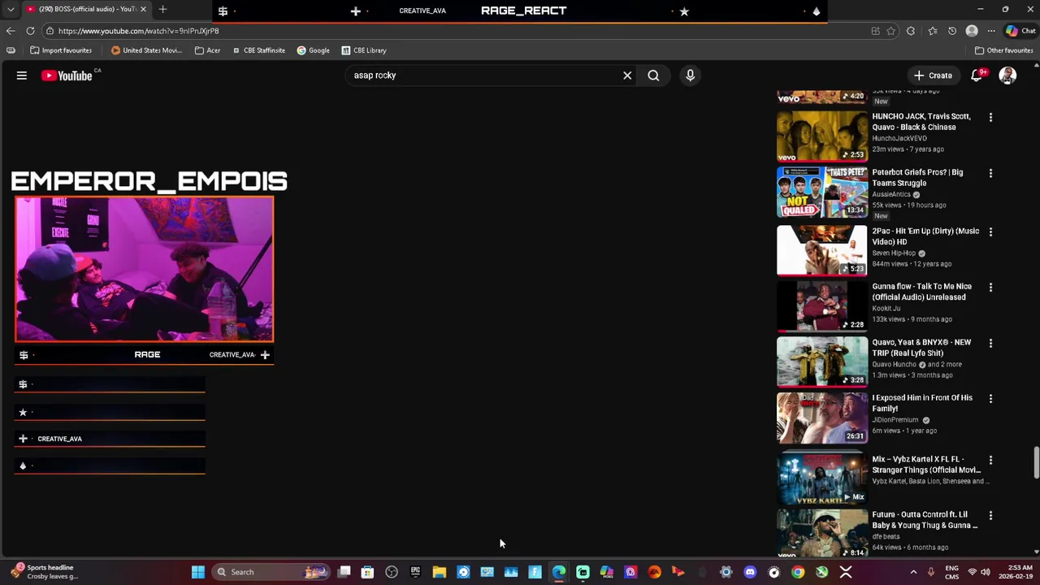This screenshot has width=1040, height=585.
Task: Open Epic Games launcher in taskbar
Action: [415, 572]
